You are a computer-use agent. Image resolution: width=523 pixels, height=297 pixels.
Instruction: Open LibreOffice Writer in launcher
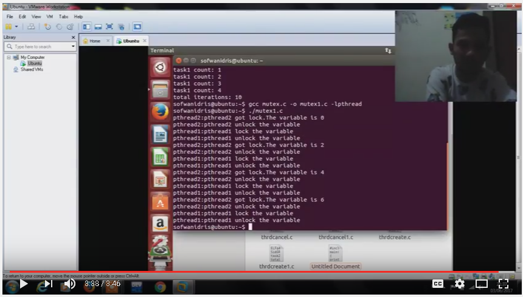click(160, 134)
